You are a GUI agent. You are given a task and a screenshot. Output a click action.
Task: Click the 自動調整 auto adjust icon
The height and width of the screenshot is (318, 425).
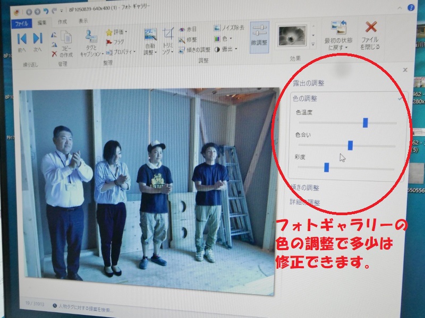[150, 34]
